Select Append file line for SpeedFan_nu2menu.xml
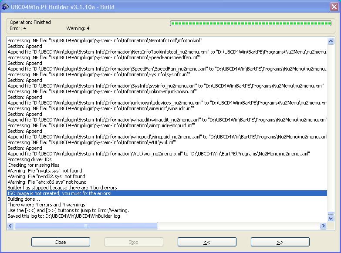Screen dimensions: 341x253 pyautogui.click(x=167, y=69)
